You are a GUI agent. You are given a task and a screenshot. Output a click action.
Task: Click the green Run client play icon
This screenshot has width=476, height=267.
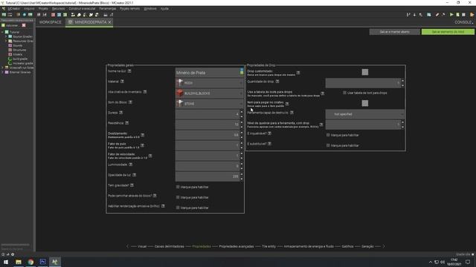click(x=451, y=15)
